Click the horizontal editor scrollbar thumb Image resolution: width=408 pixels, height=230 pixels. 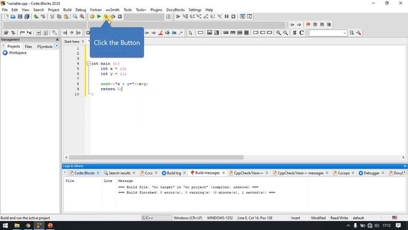tap(156, 157)
